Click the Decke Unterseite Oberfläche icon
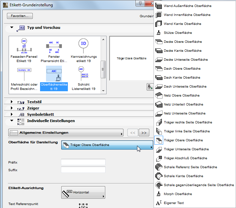This screenshot has height=208, width=236. click(159, 60)
